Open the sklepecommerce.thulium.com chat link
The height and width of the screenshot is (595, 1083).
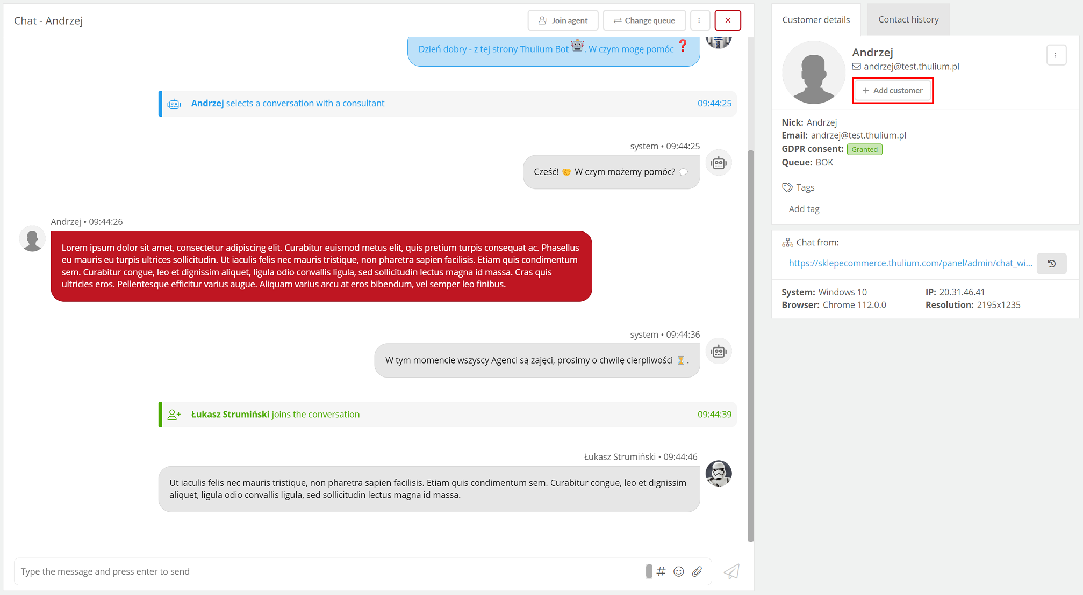click(x=910, y=263)
